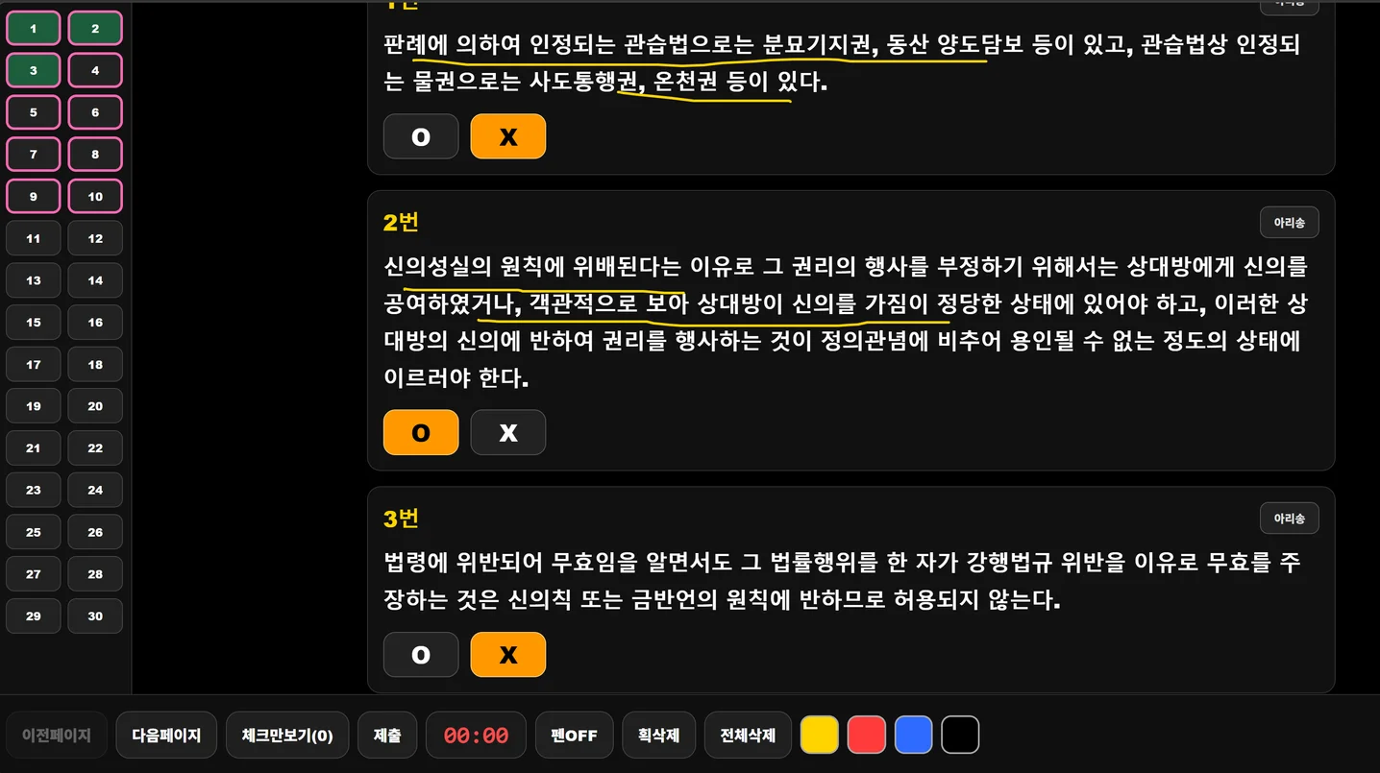1380x773 pixels.
Task: Open question 9 from the number grid
Action: (34, 196)
